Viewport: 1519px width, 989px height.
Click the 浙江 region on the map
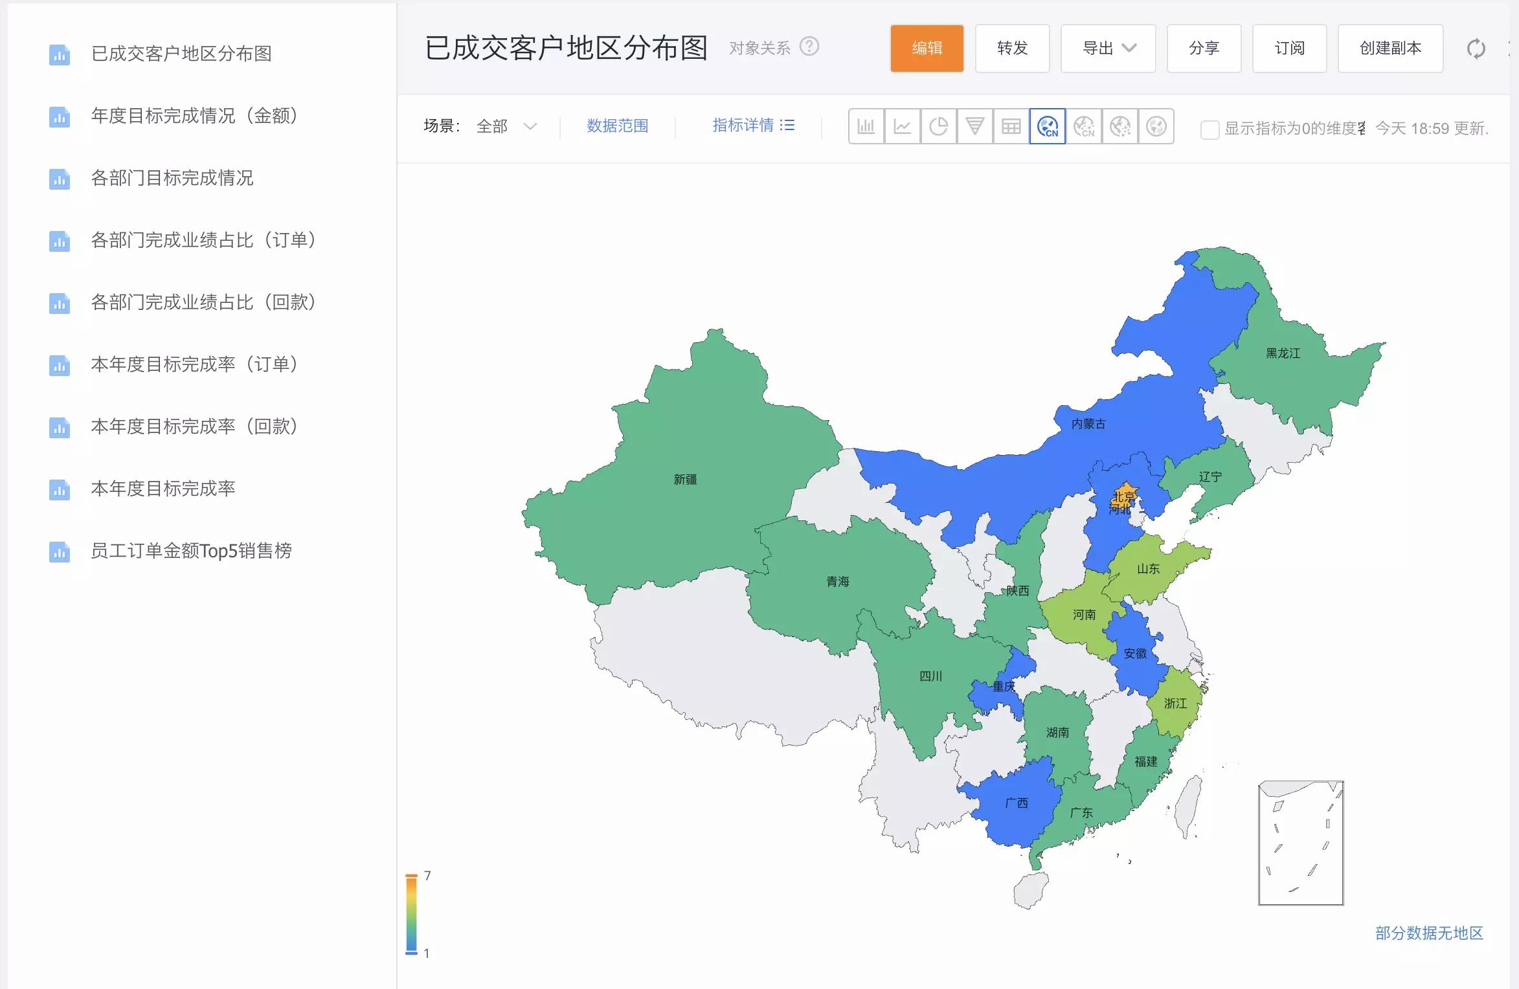(x=1175, y=704)
